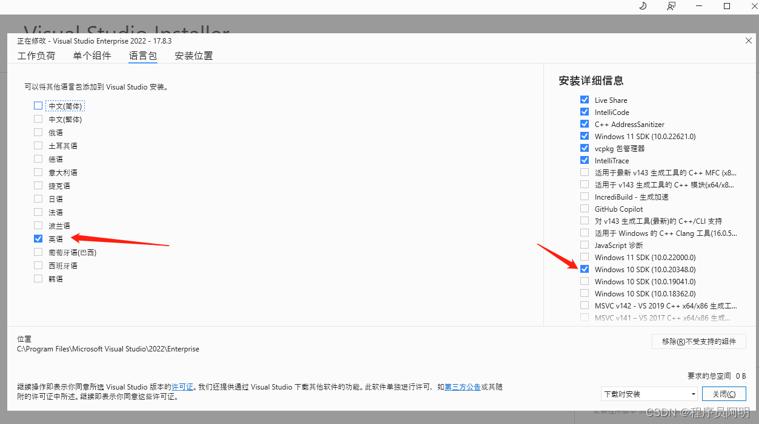Enable the 土耳其语 language pack

[38, 146]
